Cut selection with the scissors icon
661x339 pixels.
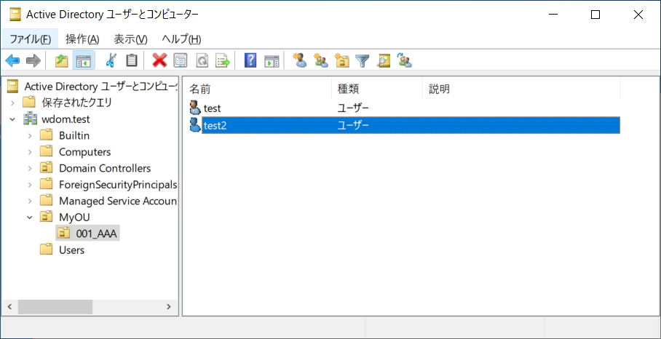[111, 60]
